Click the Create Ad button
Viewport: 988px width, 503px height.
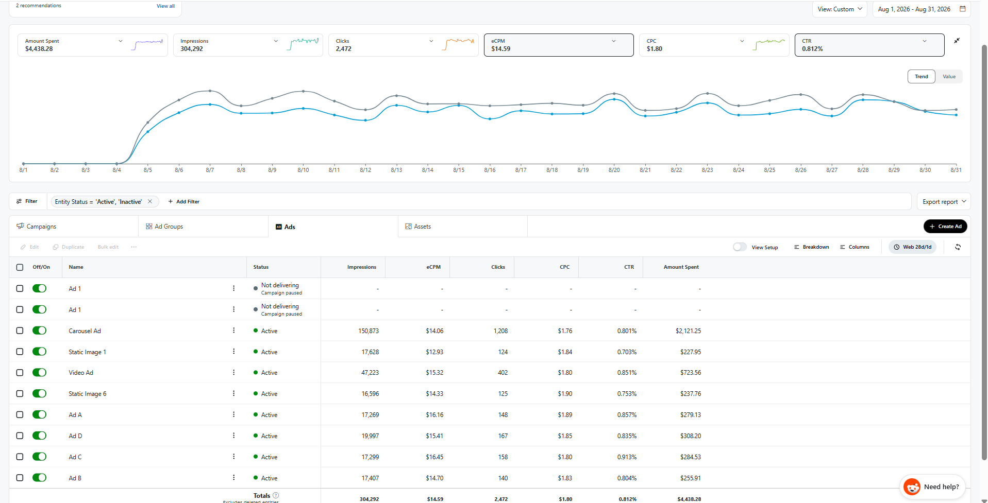945,227
